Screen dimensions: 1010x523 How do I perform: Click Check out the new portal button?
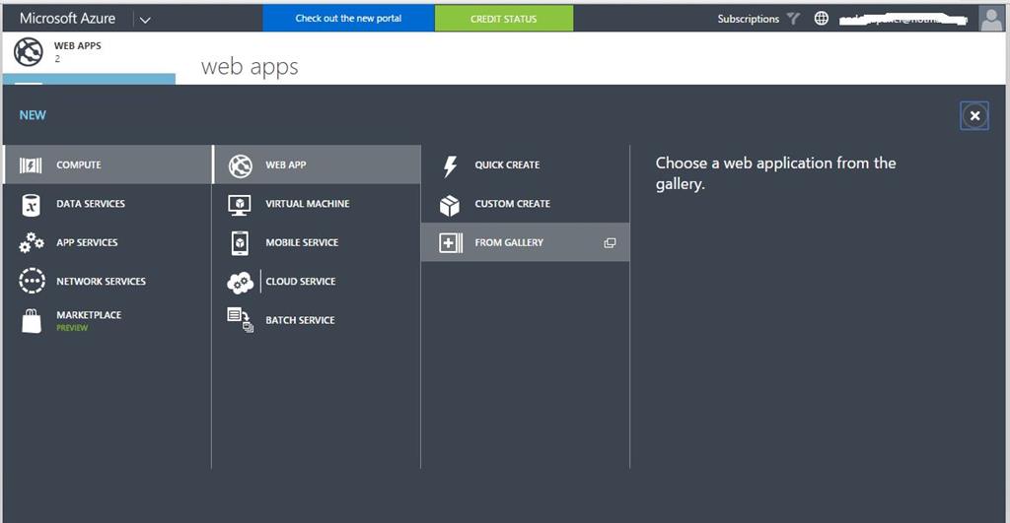(x=348, y=18)
